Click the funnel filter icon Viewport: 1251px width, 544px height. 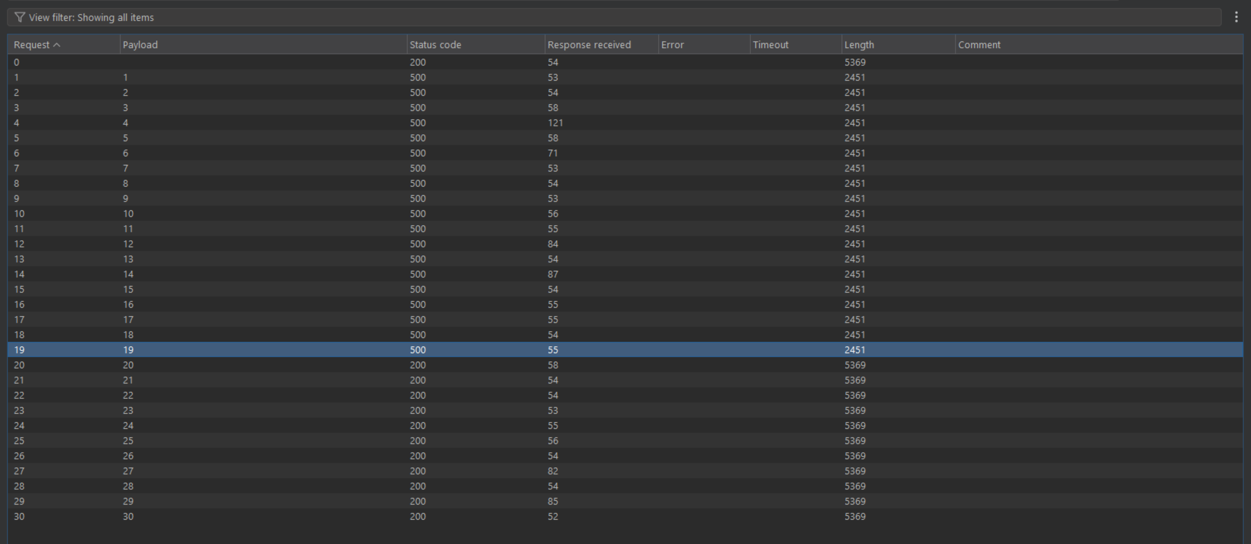19,17
